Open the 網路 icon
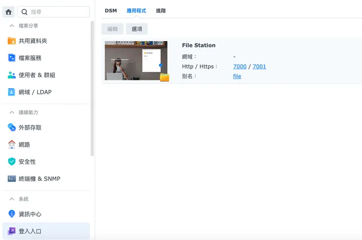 pos(12,144)
